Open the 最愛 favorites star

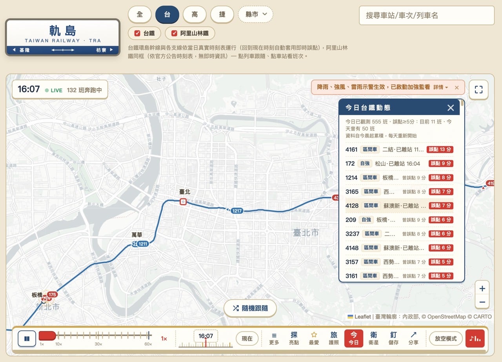click(314, 338)
